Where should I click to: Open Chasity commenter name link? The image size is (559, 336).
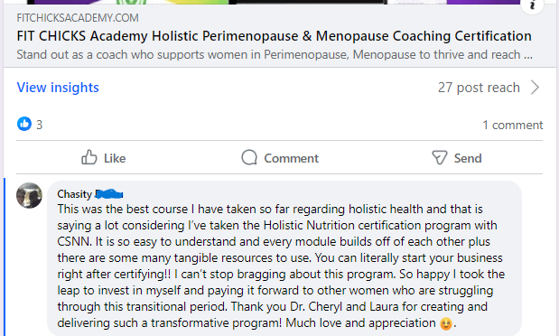pos(89,194)
